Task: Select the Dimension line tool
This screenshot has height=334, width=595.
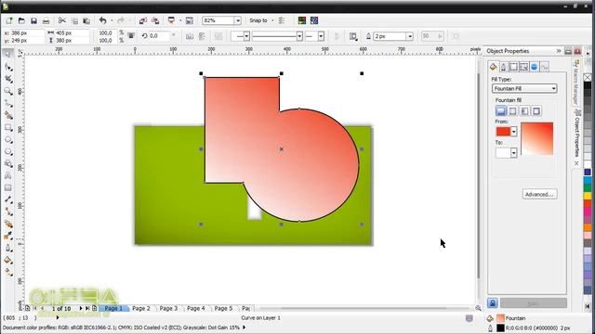Action: point(8,200)
